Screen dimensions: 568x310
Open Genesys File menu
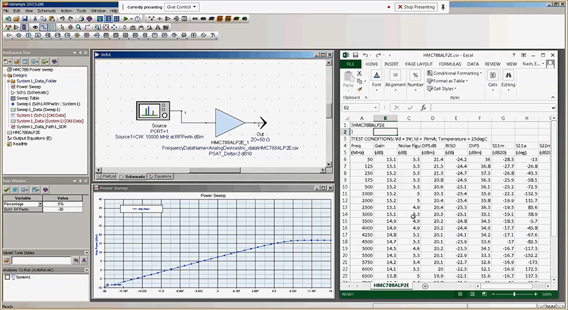tap(6, 11)
